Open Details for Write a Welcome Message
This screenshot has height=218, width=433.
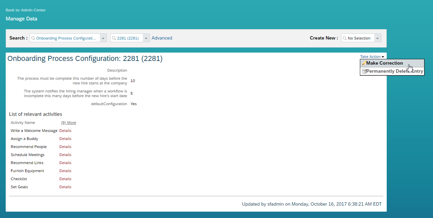pyautogui.click(x=65, y=131)
